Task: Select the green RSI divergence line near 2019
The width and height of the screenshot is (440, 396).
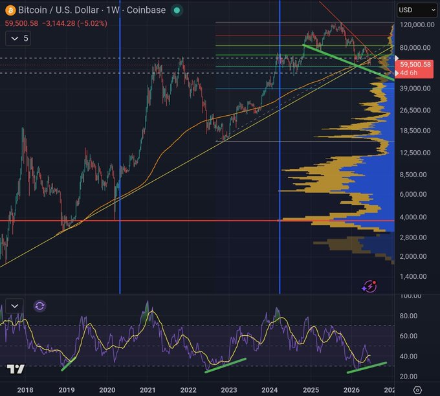Action: pos(68,364)
